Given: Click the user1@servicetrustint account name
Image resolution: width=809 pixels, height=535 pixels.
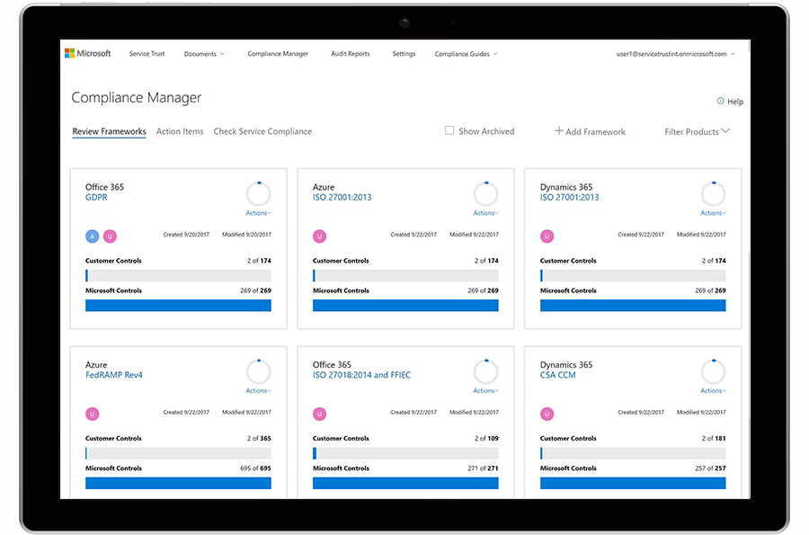Looking at the screenshot, I should click(x=673, y=53).
